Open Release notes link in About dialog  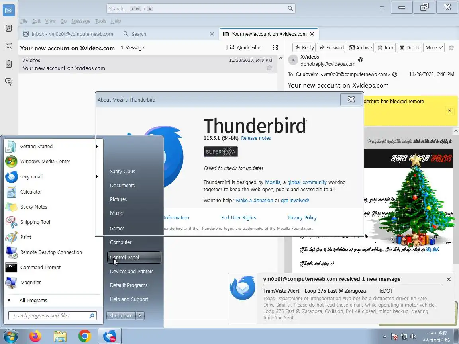click(x=256, y=138)
